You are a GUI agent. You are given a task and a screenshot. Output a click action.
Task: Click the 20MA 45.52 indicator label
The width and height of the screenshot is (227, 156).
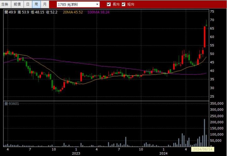[73, 12]
